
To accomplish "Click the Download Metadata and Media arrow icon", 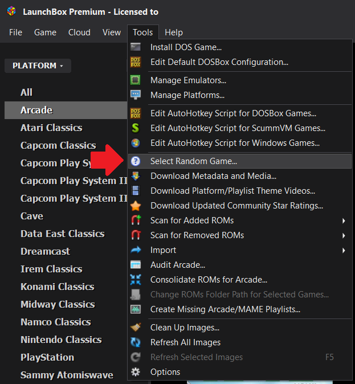I will point(136,176).
